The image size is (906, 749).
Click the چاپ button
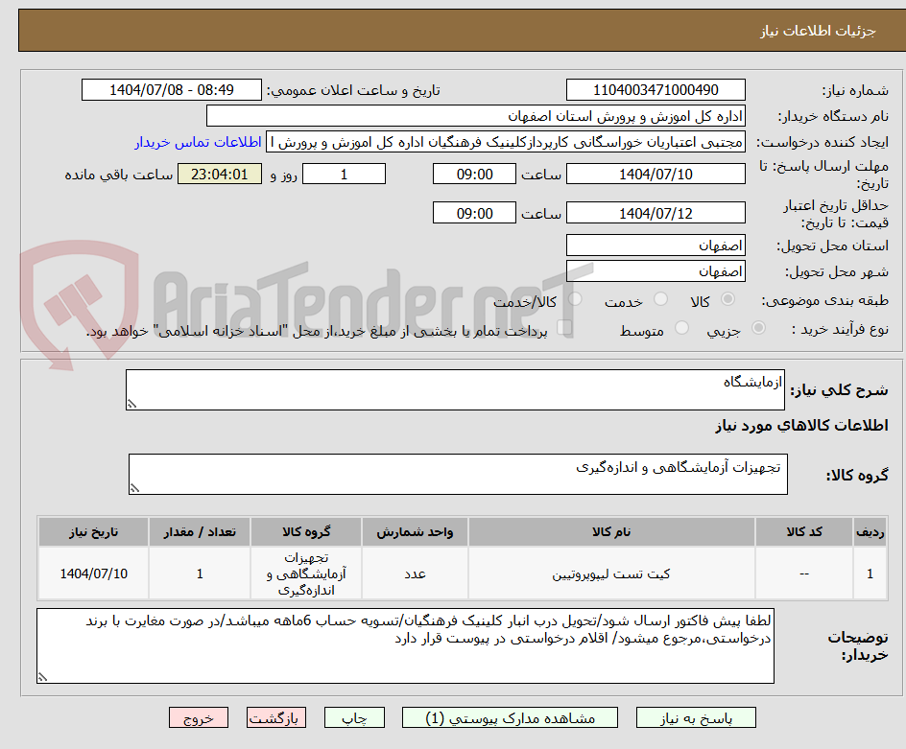click(354, 717)
